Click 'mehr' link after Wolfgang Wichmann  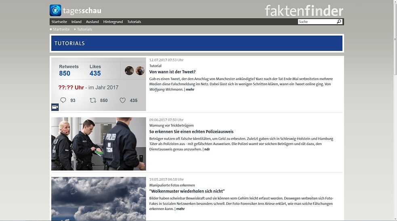190,89
